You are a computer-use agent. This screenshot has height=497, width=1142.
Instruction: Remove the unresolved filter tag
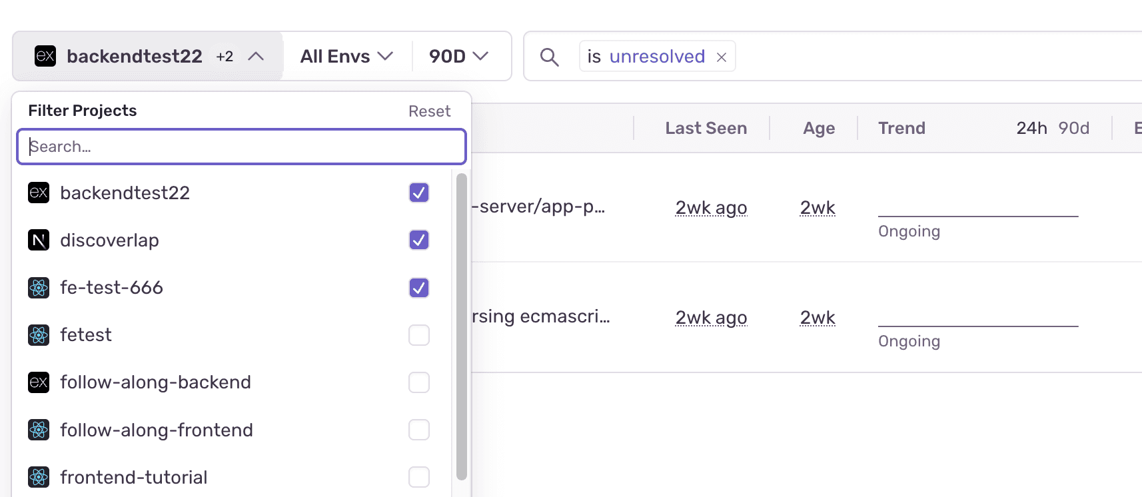[721, 57]
